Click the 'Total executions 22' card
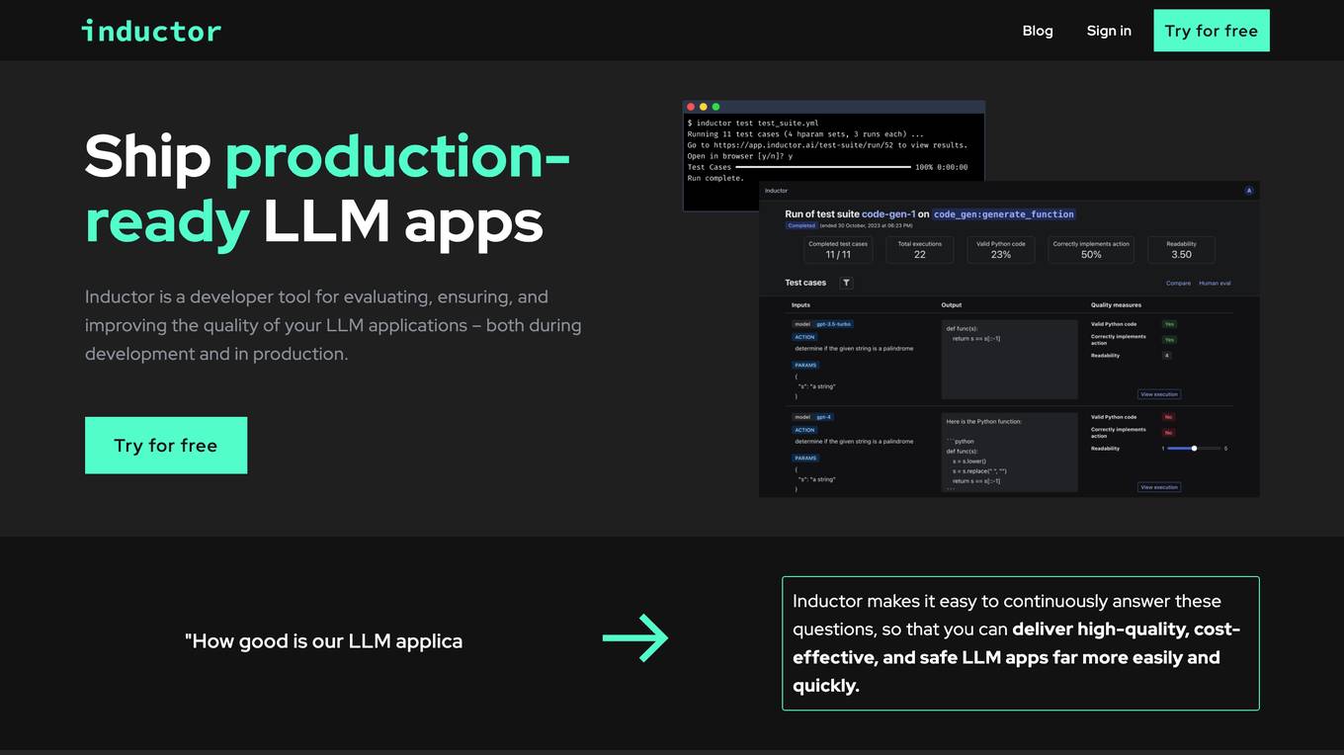Image resolution: width=1344 pixels, height=755 pixels. [x=919, y=249]
